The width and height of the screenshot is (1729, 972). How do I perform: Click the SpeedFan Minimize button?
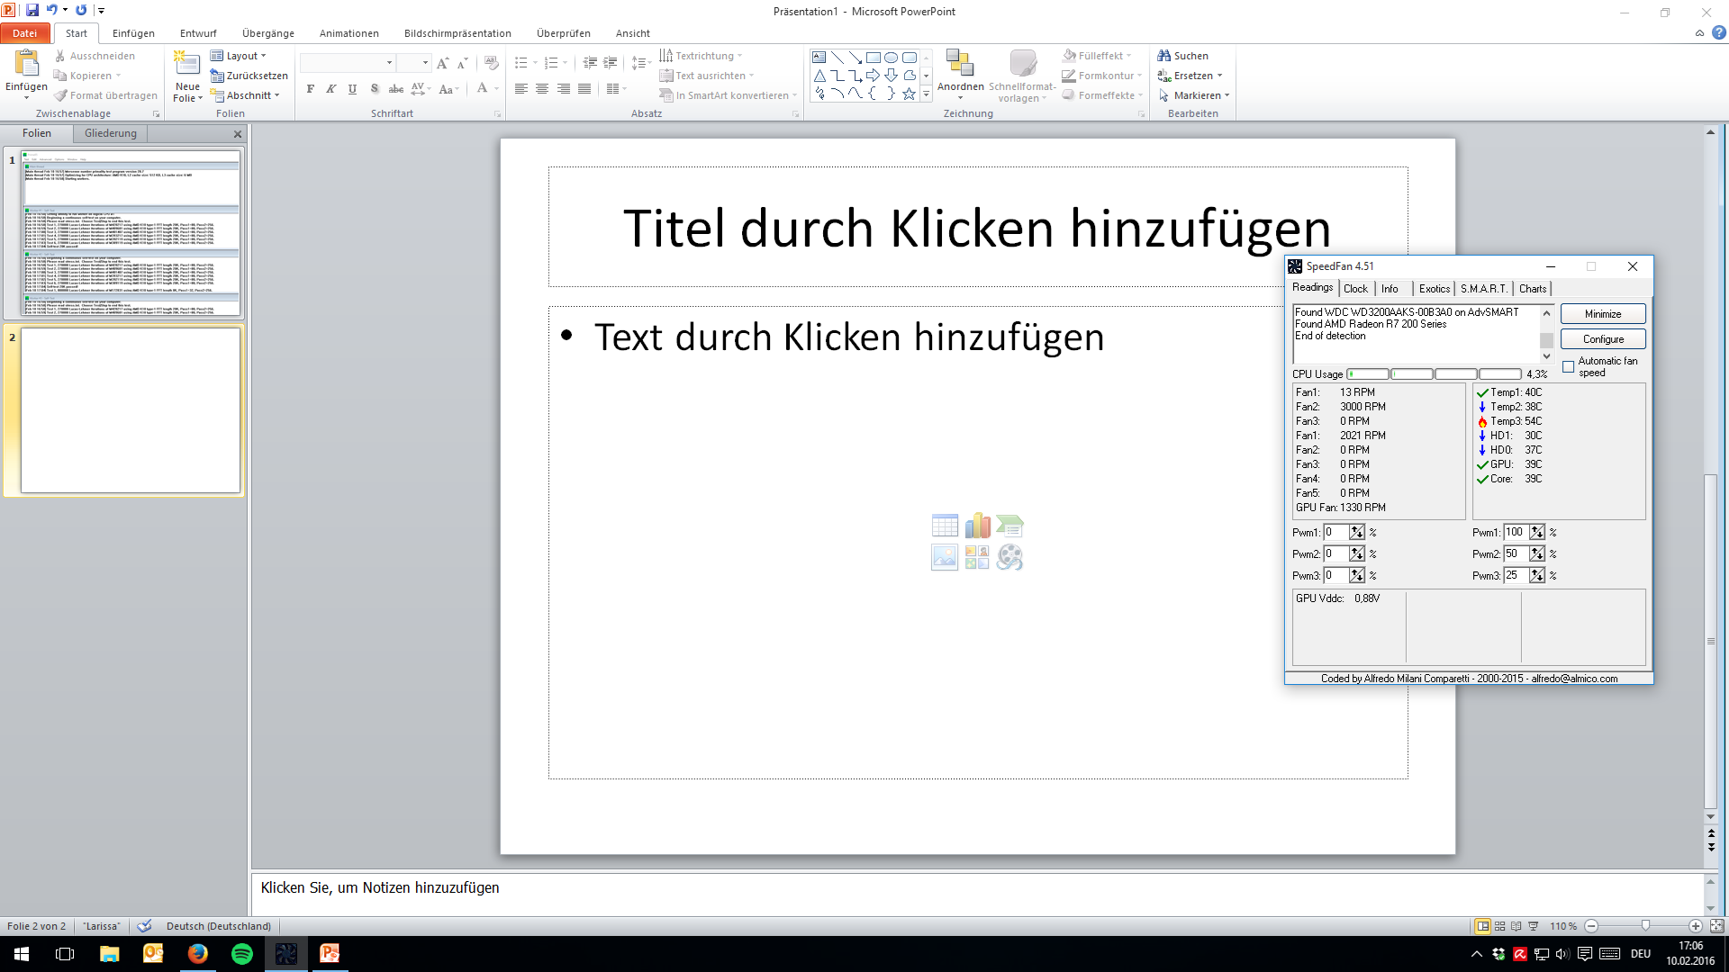1603,314
